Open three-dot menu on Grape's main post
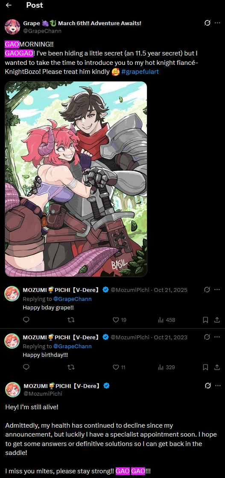This screenshot has width=225, height=478. [x=217, y=23]
